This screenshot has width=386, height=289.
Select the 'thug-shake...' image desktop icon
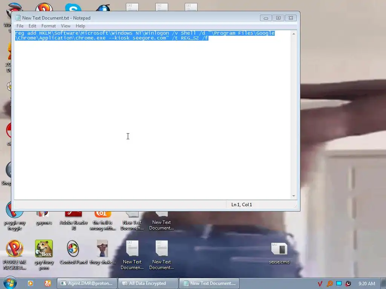pos(103,252)
